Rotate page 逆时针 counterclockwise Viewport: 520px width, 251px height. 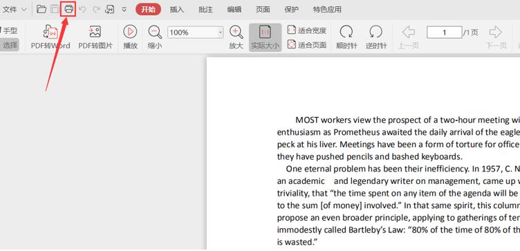coord(376,37)
